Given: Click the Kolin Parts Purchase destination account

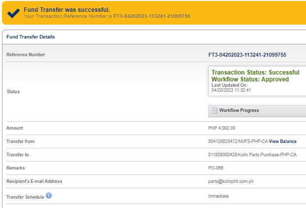Looking at the screenshot, I should (x=252, y=155).
